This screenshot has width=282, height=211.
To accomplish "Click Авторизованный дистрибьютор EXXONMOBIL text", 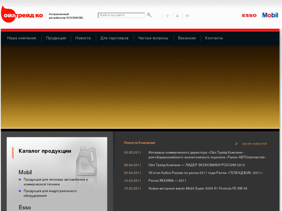I will (66, 16).
